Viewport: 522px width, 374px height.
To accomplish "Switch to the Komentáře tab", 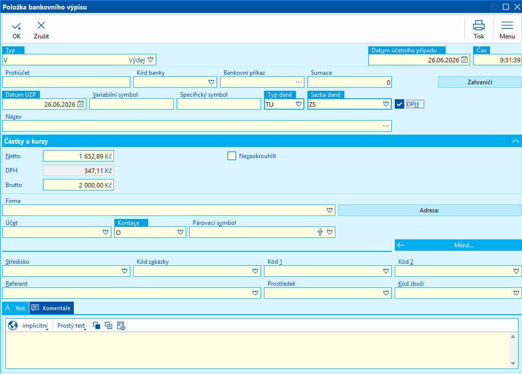I will pyautogui.click(x=51, y=308).
